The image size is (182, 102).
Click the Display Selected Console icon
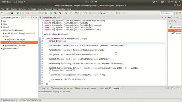click(x=168, y=88)
